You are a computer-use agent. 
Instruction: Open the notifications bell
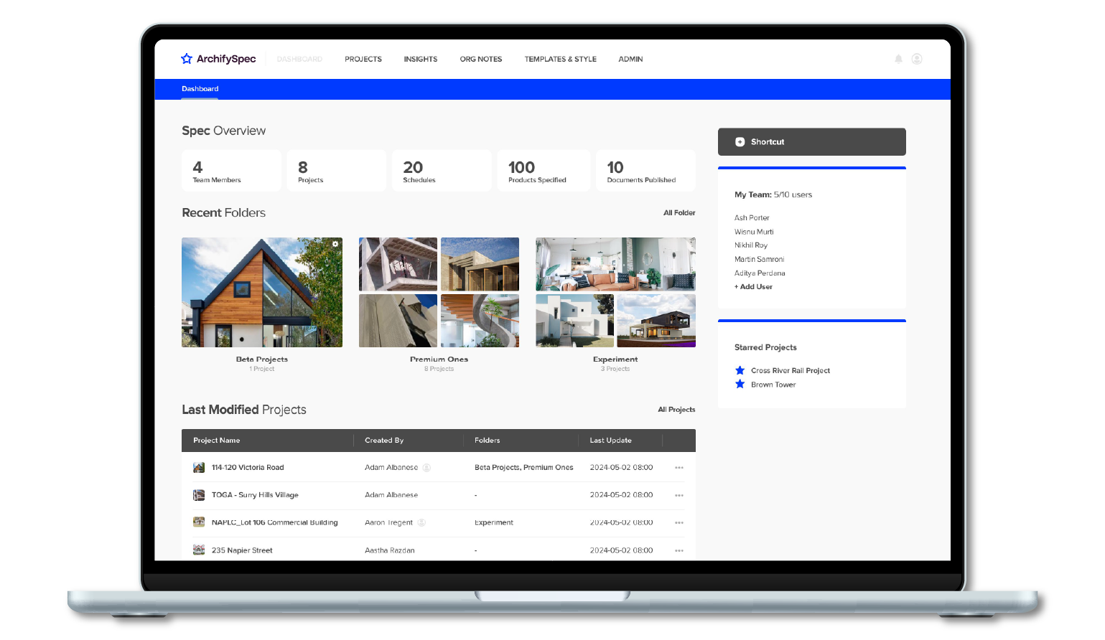click(x=898, y=59)
